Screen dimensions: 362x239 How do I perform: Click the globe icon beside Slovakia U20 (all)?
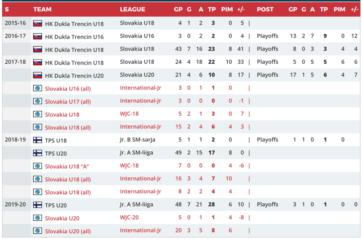coord(37,231)
